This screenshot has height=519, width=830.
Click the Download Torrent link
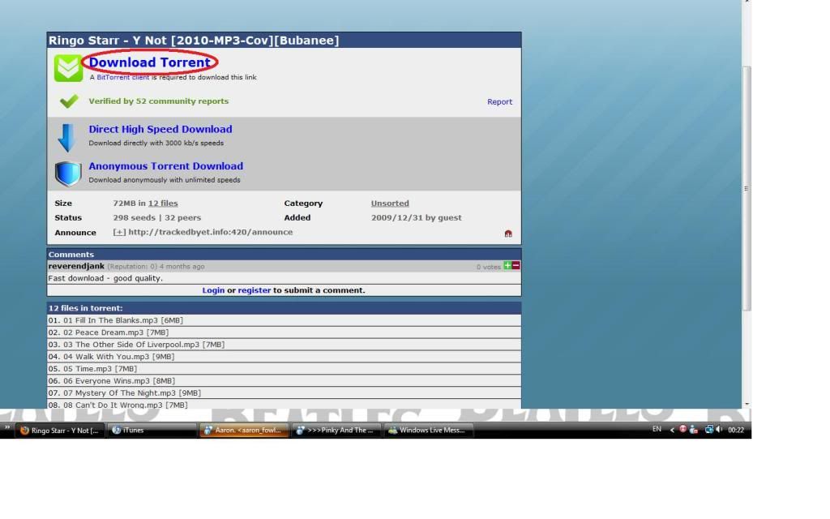(149, 62)
